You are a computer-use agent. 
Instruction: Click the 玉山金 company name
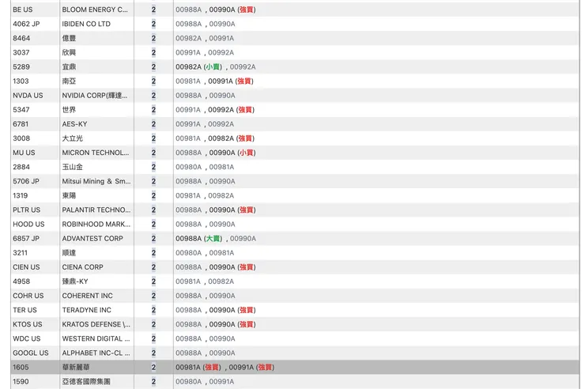73,167
